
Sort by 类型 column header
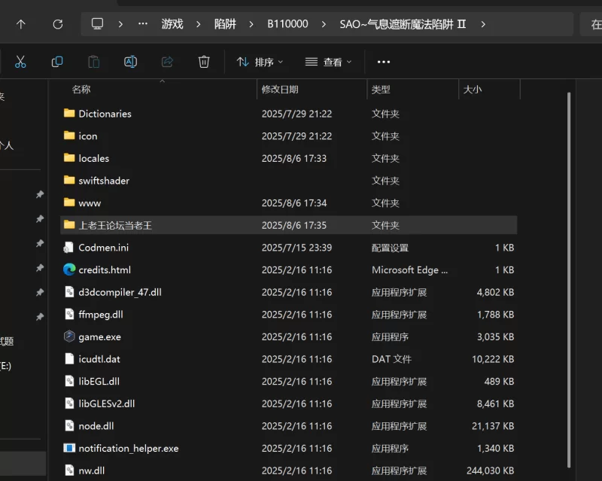381,90
